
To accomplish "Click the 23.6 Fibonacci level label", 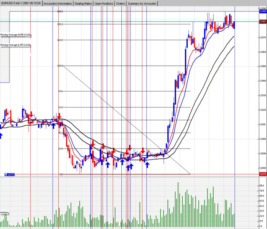I will pos(60,148).
